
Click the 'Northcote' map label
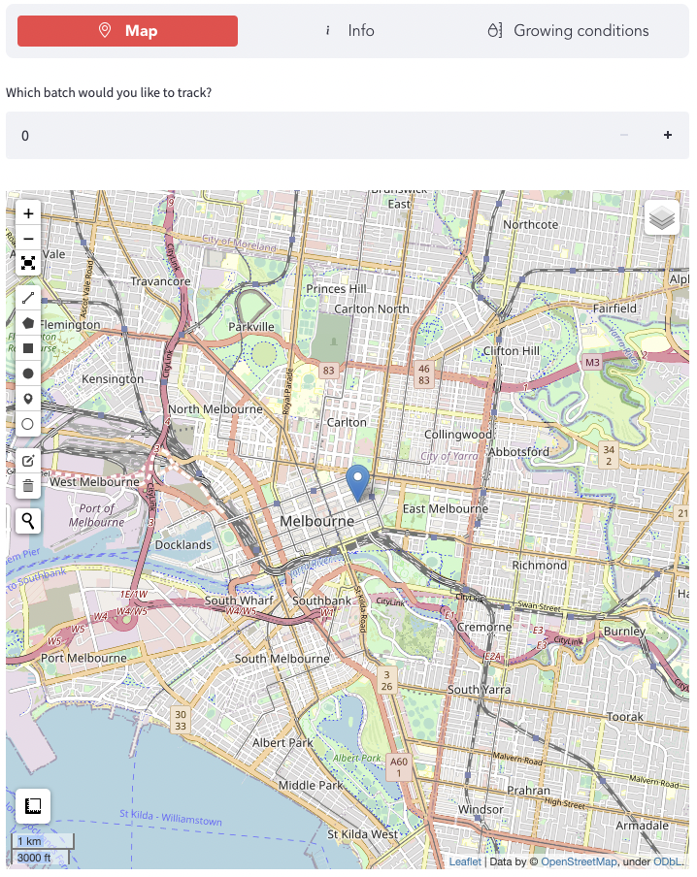click(530, 225)
